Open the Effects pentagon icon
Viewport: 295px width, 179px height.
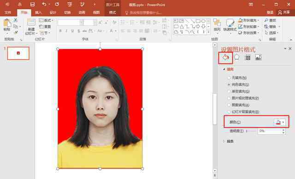pyautogui.click(x=236, y=57)
